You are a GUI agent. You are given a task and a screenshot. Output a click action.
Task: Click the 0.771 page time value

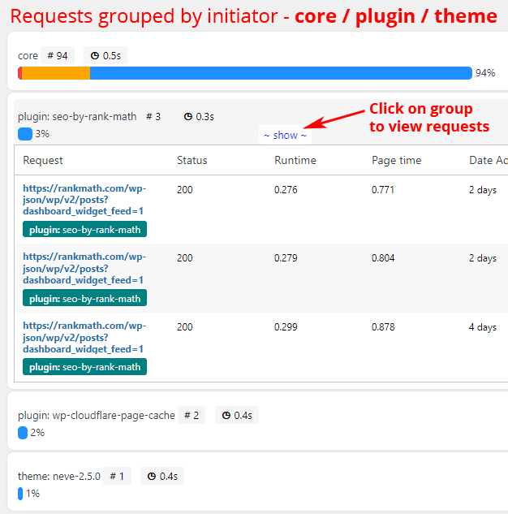382,190
